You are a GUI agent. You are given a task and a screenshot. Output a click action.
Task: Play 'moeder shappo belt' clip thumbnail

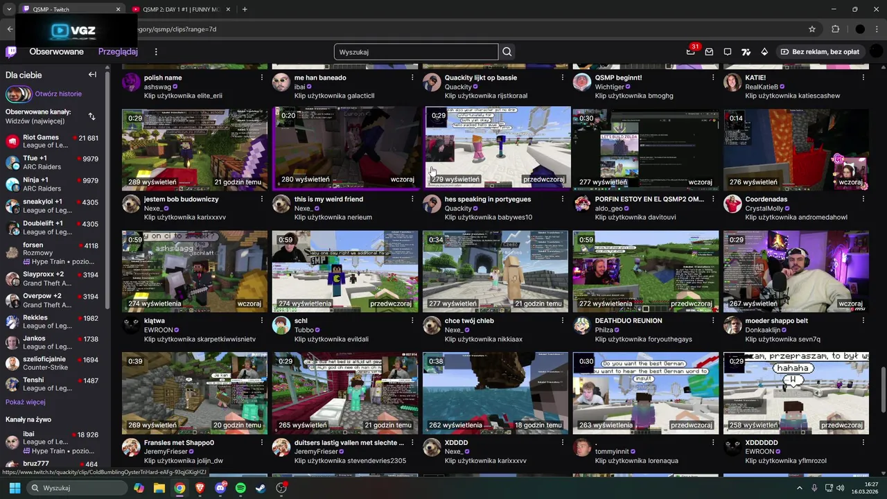(x=796, y=271)
